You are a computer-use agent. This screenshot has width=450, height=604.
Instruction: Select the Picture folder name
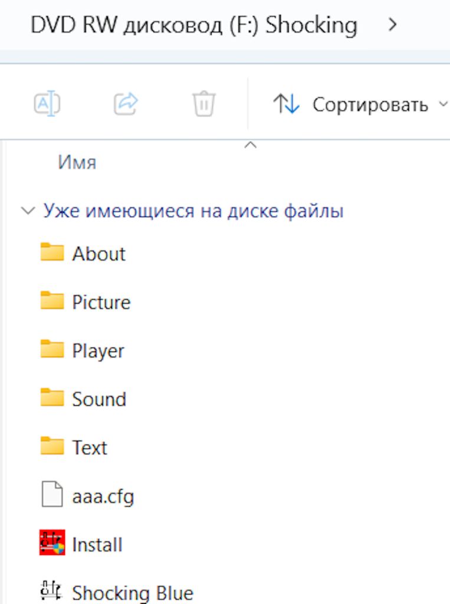click(x=101, y=302)
